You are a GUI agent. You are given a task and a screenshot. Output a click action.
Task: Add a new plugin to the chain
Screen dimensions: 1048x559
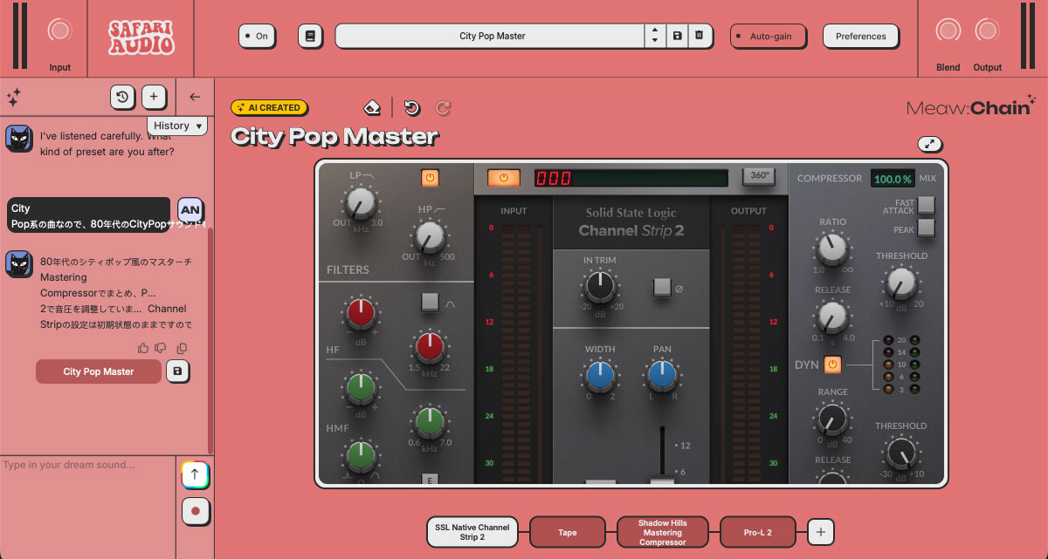coord(820,531)
